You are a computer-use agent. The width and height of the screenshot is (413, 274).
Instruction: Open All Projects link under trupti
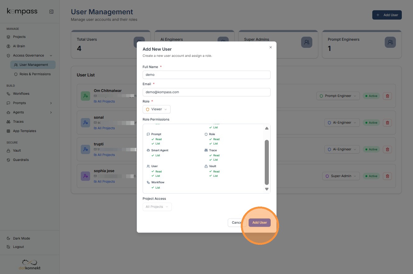pos(106,155)
